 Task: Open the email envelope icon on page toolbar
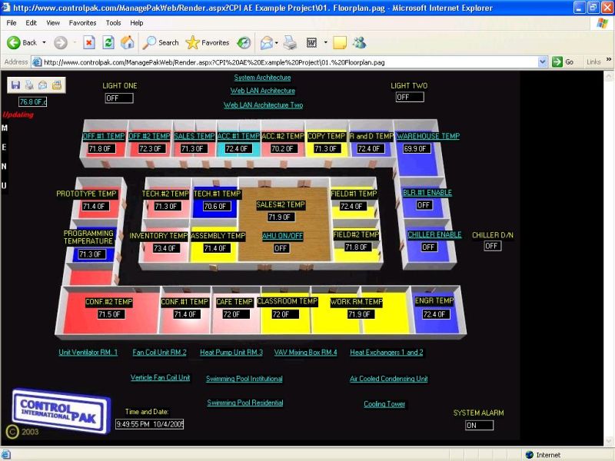42,85
